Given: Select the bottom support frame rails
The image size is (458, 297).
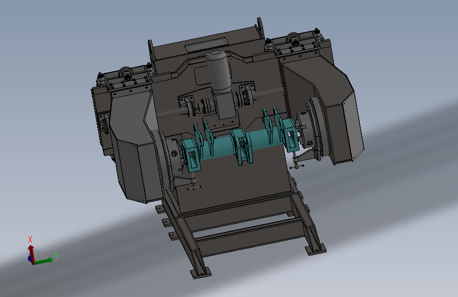Looking at the screenshot, I should point(242,231).
